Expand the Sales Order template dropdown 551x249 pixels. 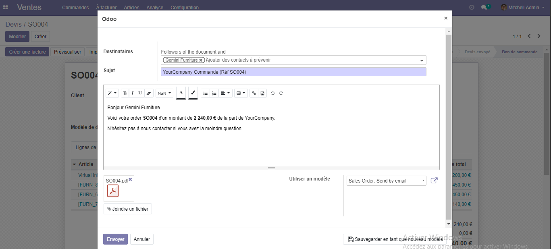pyautogui.click(x=386, y=181)
